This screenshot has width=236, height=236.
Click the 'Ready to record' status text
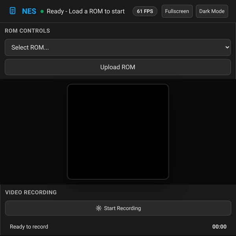[x=29, y=227]
